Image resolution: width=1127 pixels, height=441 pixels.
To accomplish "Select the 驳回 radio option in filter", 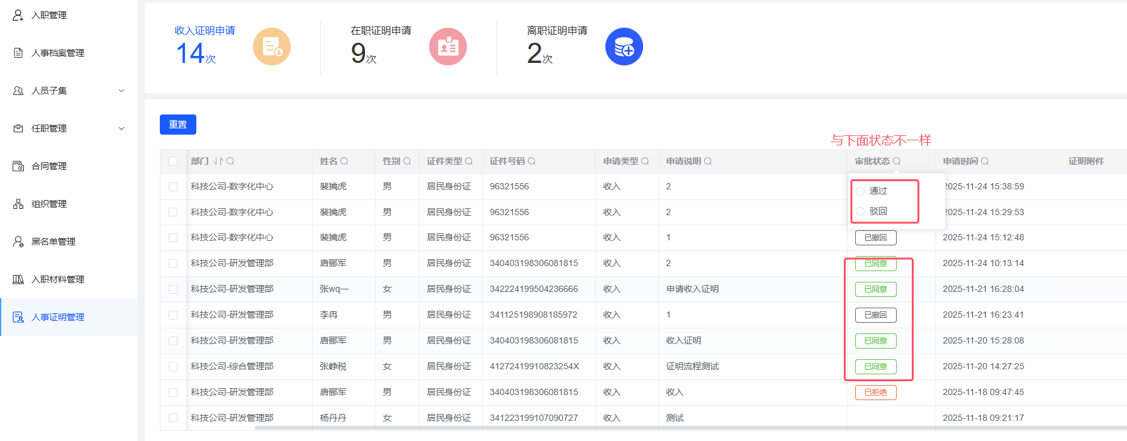I will pos(861,211).
